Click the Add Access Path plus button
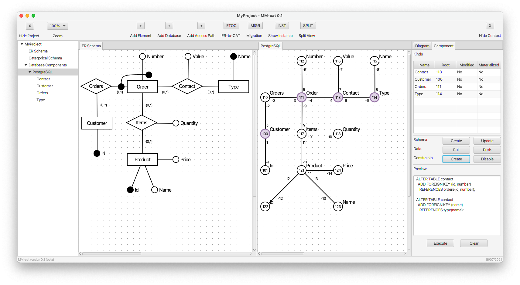The height and width of the screenshot is (285, 520). [x=201, y=26]
